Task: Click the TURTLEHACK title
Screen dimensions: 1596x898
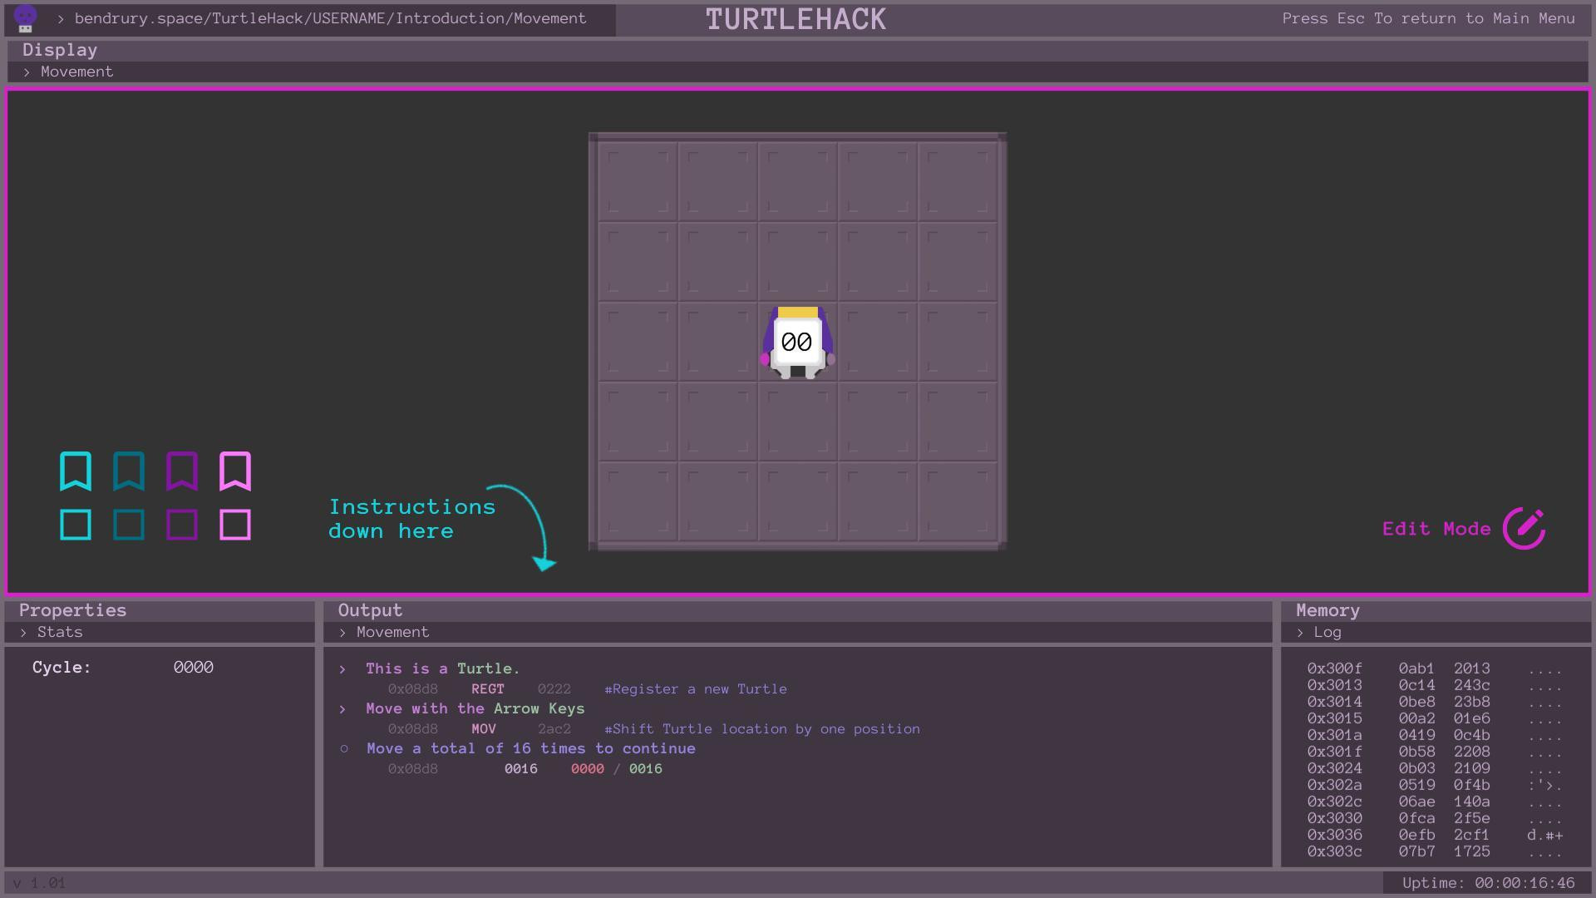Action: [x=796, y=19]
